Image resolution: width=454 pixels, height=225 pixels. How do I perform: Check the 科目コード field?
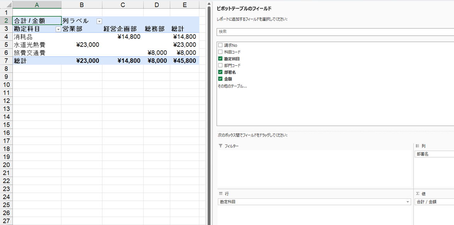(220, 52)
